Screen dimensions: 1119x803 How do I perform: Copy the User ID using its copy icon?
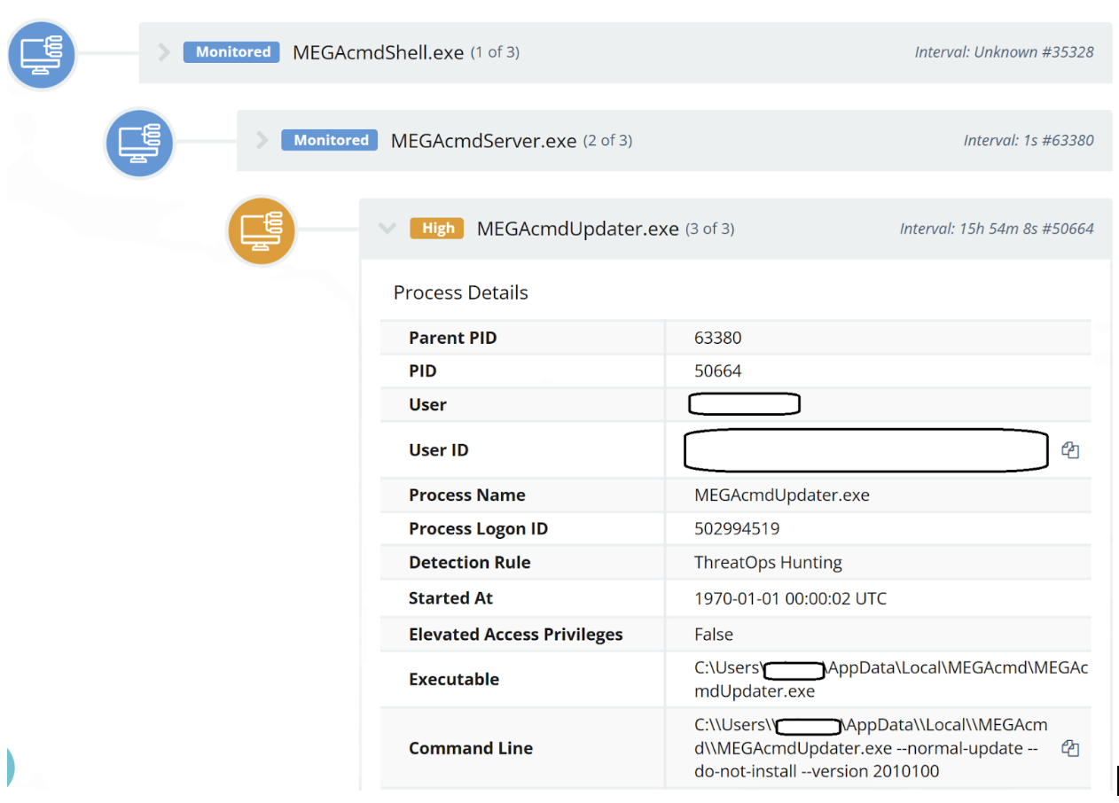[x=1070, y=449]
